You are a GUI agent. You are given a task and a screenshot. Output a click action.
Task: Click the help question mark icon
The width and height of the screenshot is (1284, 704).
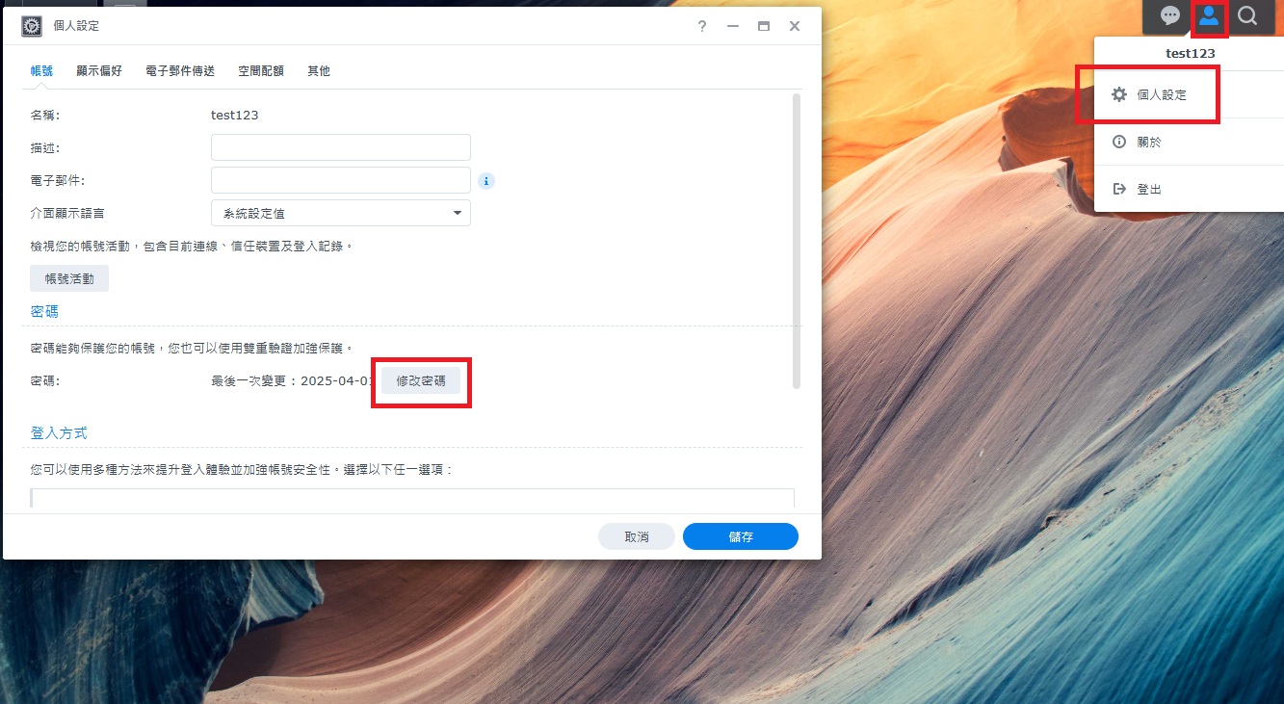701,27
